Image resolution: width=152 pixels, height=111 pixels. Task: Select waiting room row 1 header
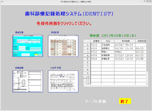coord(87,45)
